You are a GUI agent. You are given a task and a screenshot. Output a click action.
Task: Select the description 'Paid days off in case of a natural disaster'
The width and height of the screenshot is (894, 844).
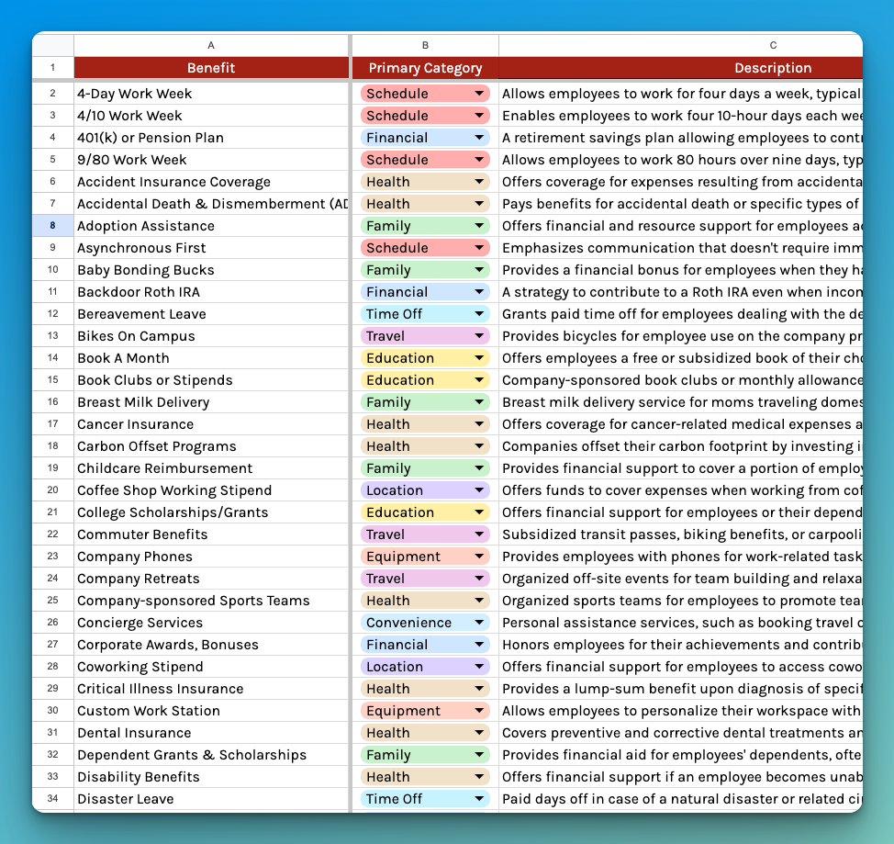(681, 799)
